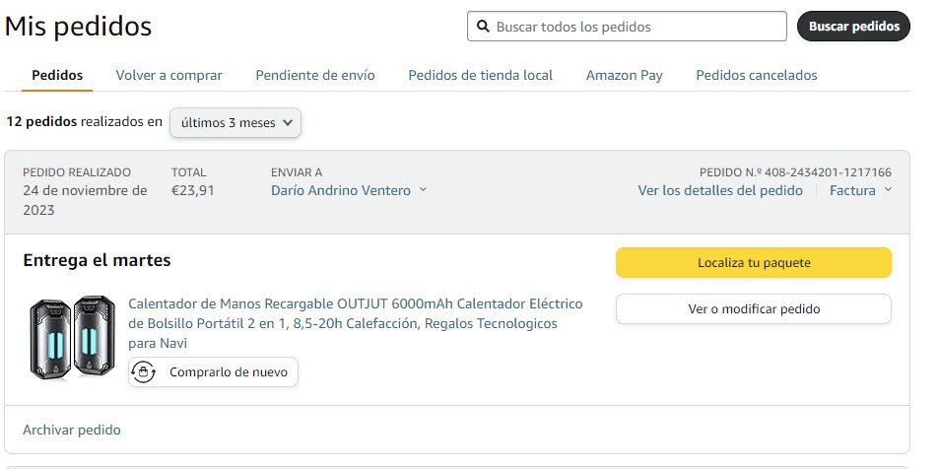939x469 pixels.
Task: Click the yellow Localiza tu paquete button
Action: [753, 263]
